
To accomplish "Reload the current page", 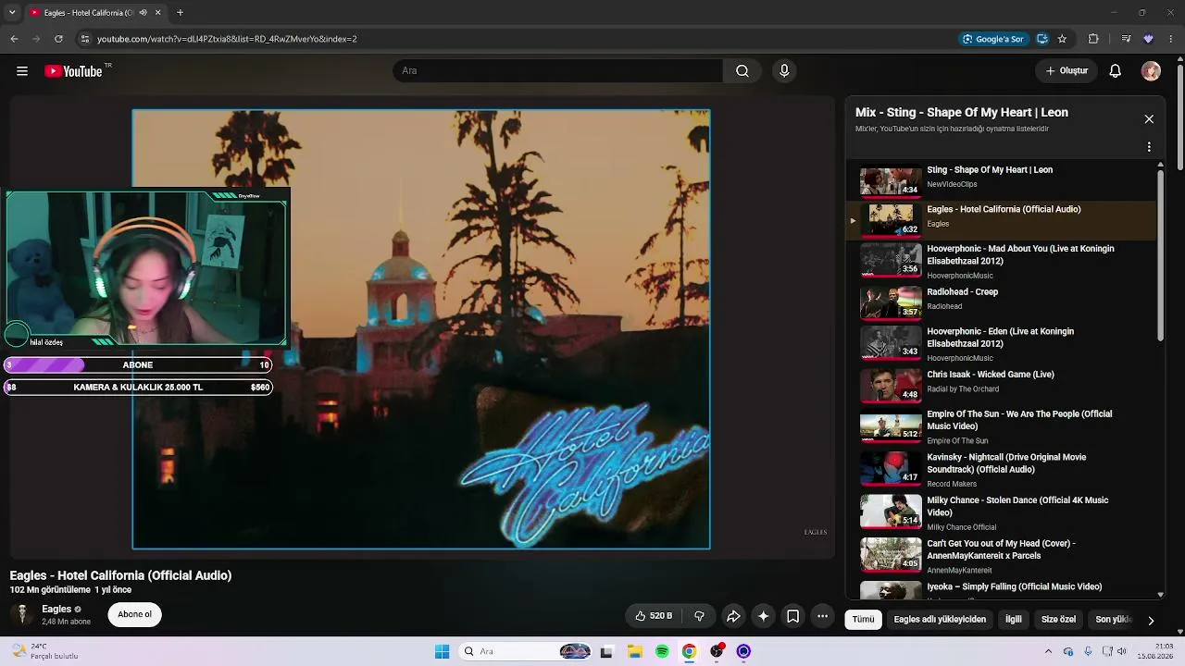I will pos(58,39).
